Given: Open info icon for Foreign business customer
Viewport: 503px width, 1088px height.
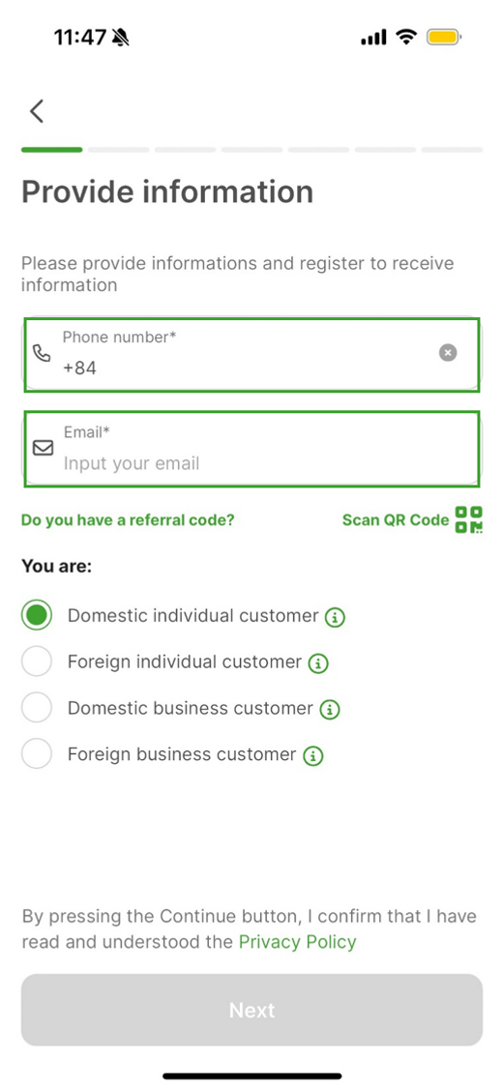Looking at the screenshot, I should point(313,755).
